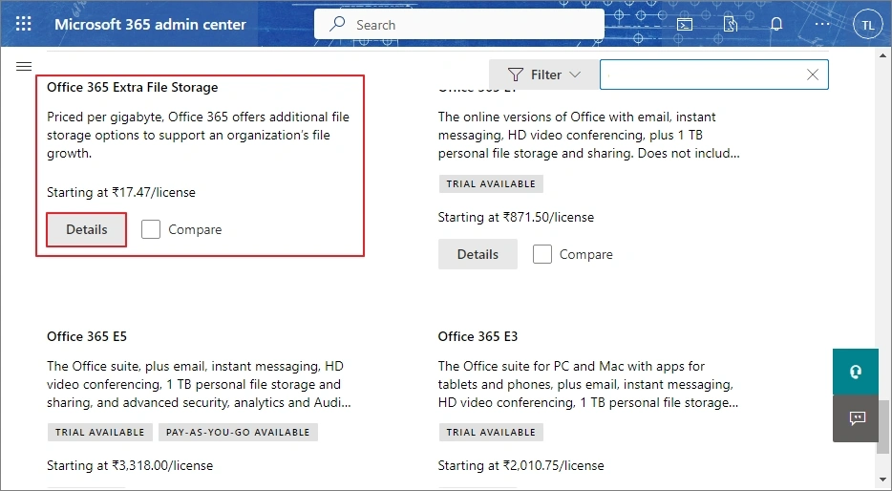892x491 pixels.
Task: Click the magnifier icon in Search box
Action: click(x=337, y=24)
